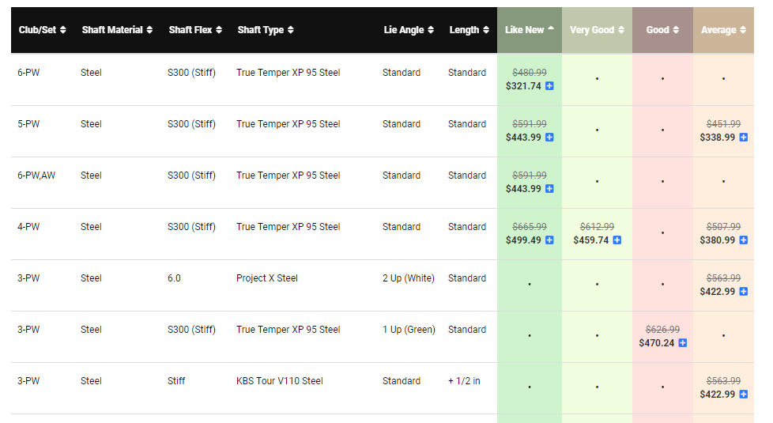Add the Very Good $459.74 option
This screenshot has height=423, width=773.
[x=617, y=240]
